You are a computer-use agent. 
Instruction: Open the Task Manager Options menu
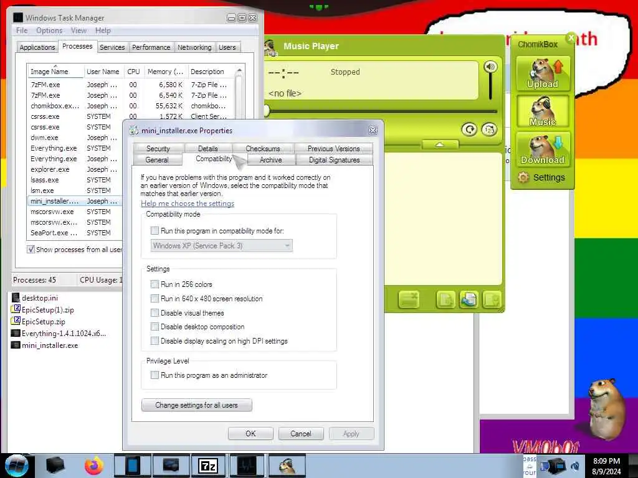(49, 30)
